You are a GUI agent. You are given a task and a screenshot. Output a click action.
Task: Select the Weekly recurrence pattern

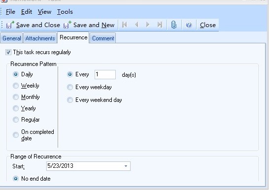[16, 86]
